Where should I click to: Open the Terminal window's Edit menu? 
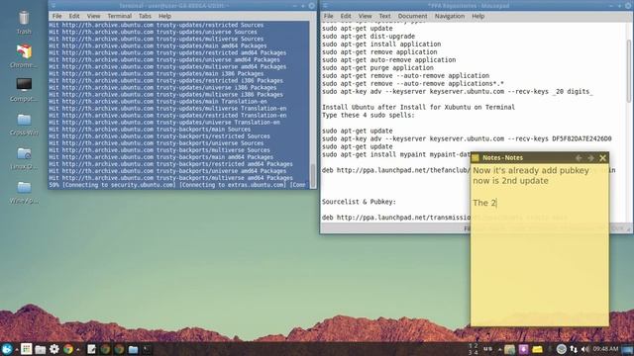(x=74, y=16)
